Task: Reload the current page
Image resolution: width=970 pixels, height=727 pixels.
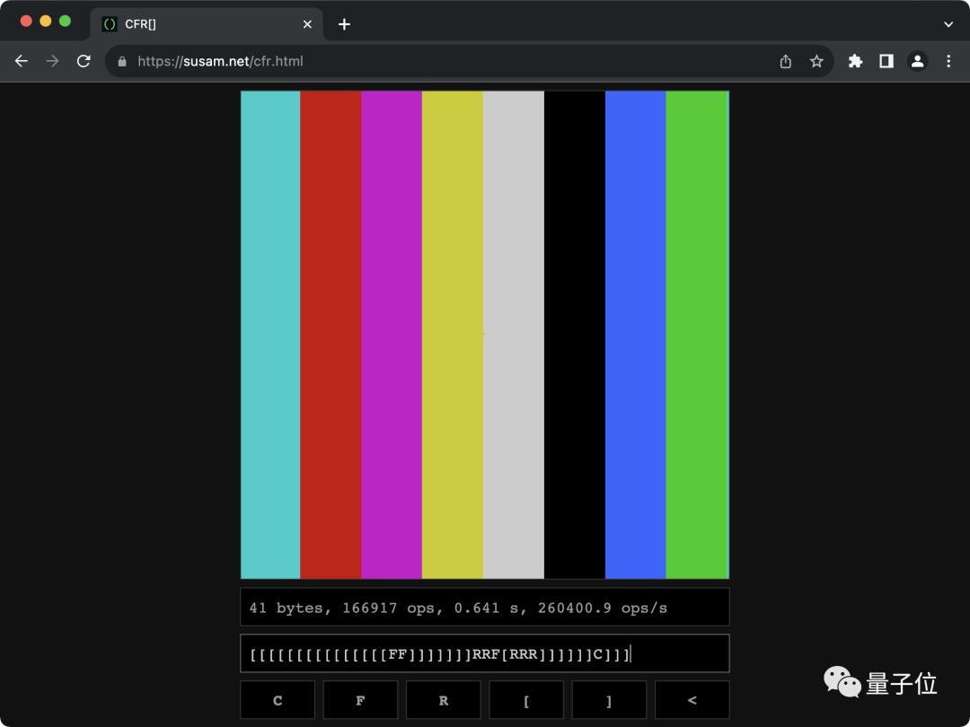Action: 84,61
